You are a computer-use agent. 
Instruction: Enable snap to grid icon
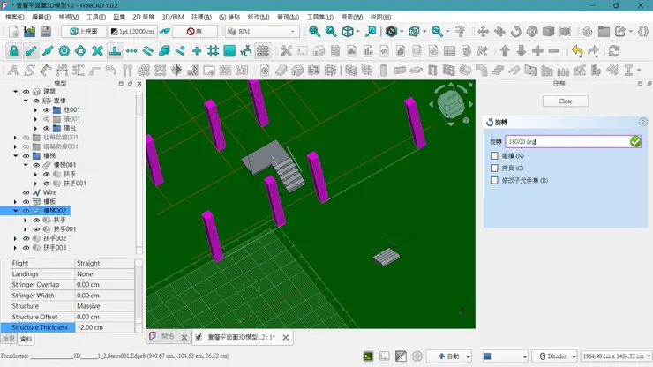click(213, 51)
